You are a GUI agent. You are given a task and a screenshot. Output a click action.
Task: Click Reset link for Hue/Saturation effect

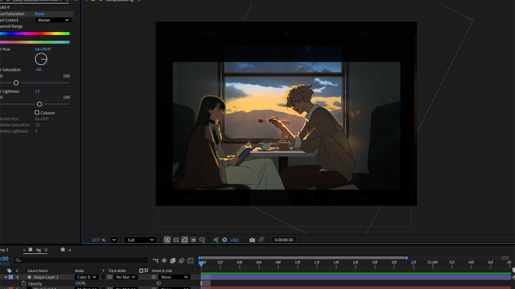pos(39,14)
